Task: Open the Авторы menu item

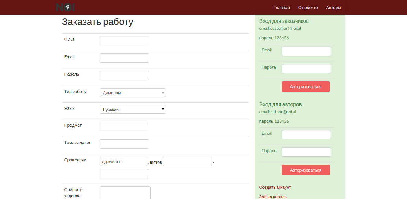Action: (x=333, y=8)
